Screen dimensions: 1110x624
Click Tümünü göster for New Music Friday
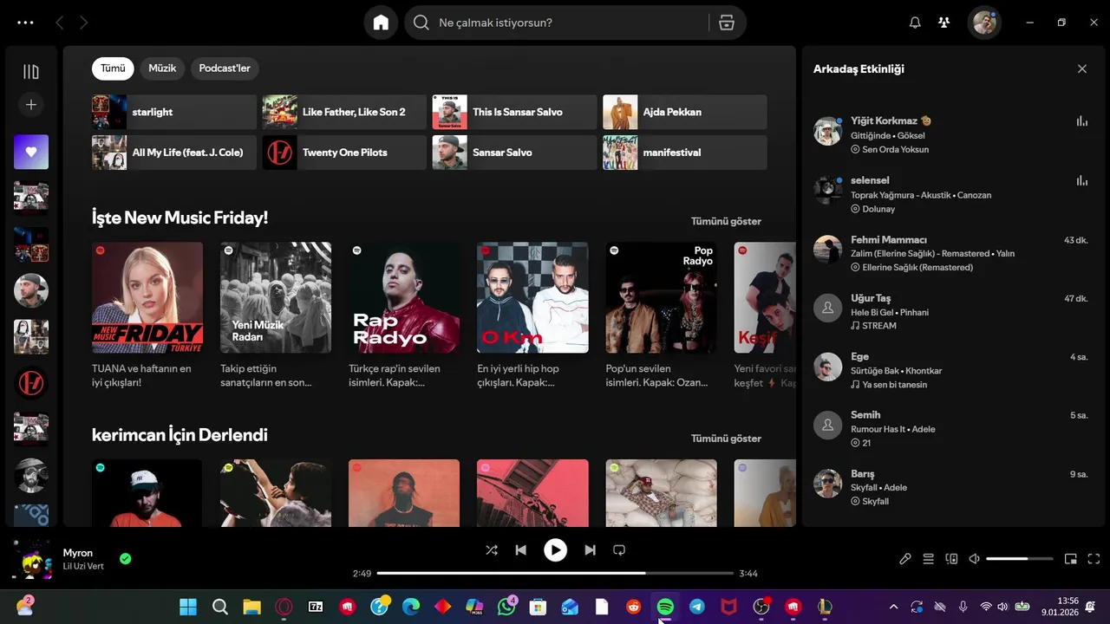726,221
